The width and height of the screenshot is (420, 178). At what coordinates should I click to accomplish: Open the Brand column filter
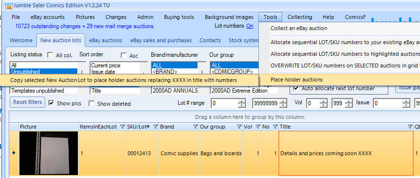(195, 127)
